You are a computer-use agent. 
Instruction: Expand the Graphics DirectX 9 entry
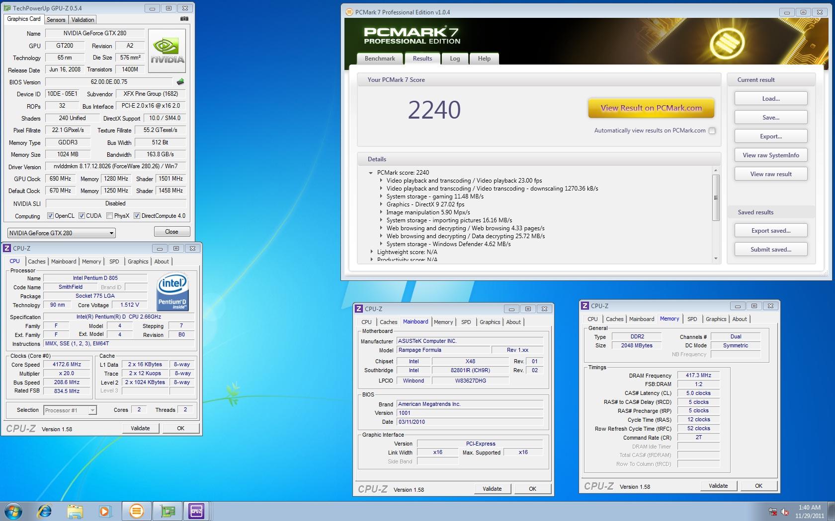(x=381, y=204)
